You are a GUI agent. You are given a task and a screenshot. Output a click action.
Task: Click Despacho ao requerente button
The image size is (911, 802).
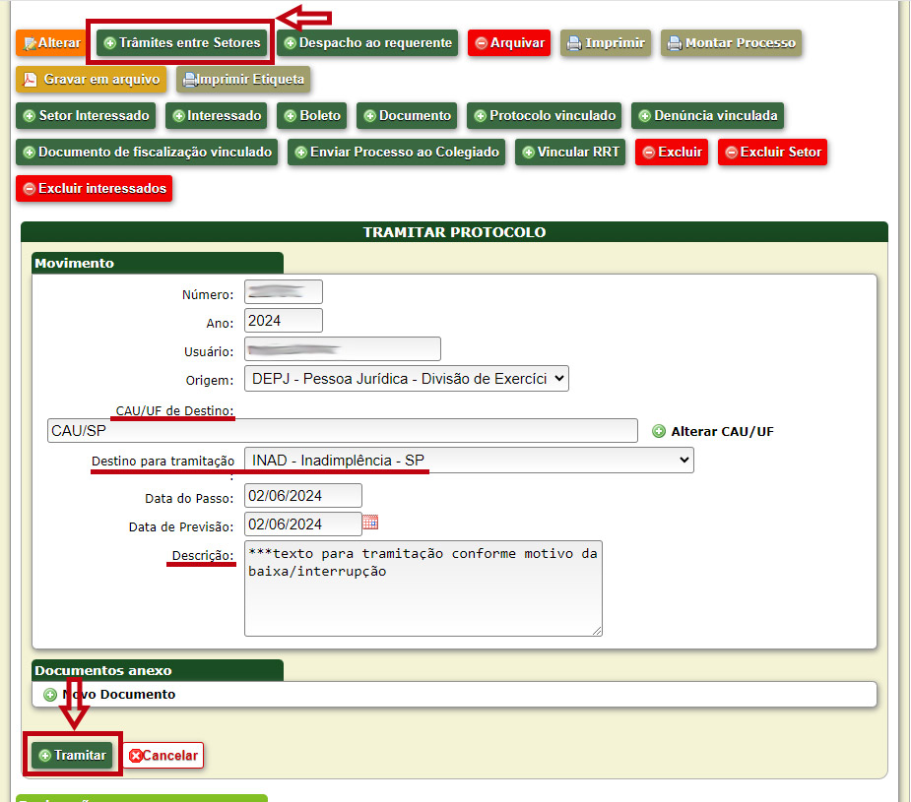pyautogui.click(x=366, y=43)
